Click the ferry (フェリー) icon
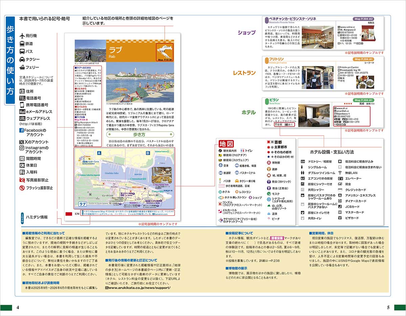This screenshot has height=316, width=406. point(23,67)
